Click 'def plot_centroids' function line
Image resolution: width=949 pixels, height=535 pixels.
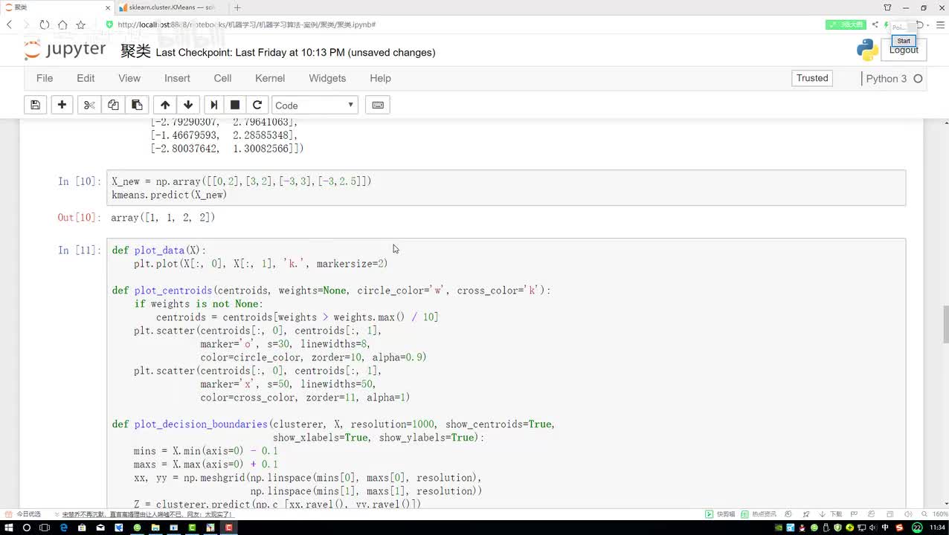point(332,291)
